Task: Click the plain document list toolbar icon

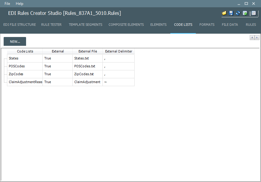Action: click(254, 13)
